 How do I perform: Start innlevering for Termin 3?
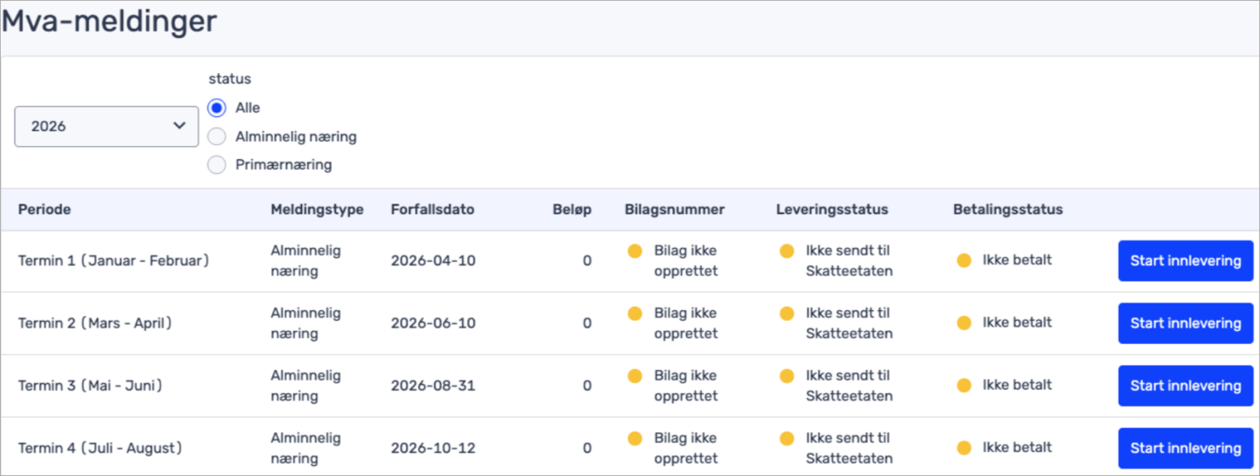pos(1185,386)
